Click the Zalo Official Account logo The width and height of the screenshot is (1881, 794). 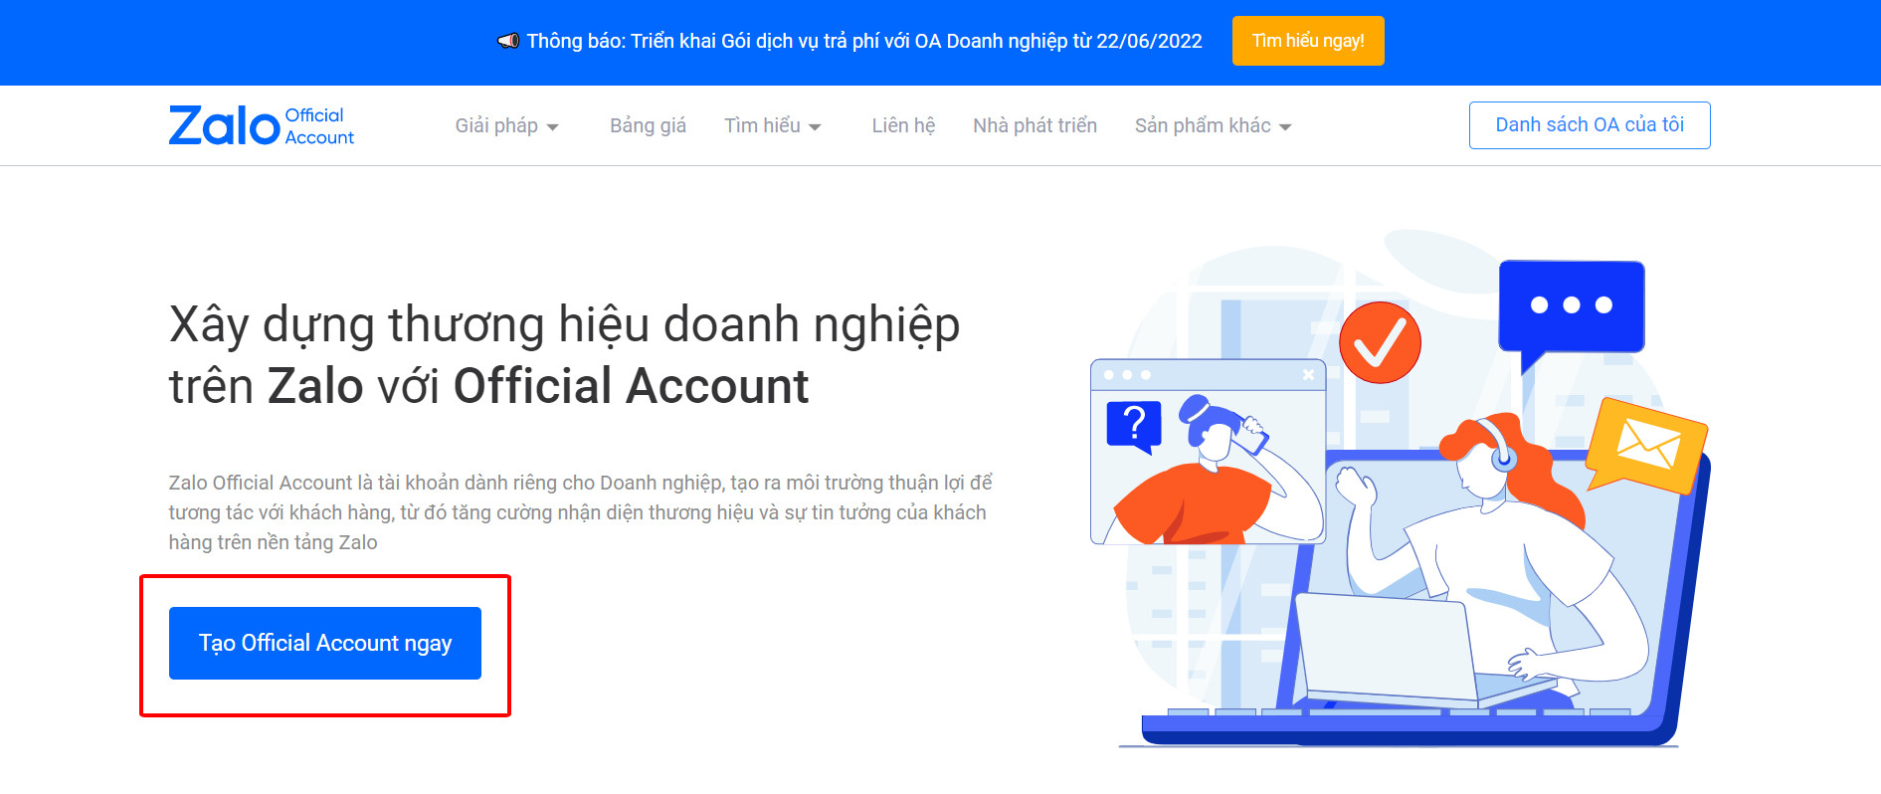262,125
